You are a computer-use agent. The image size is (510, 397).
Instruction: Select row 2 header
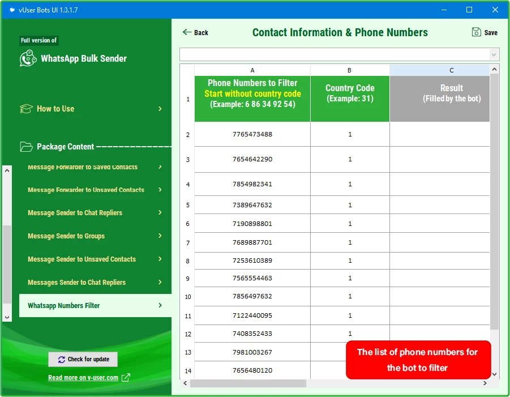pos(188,134)
